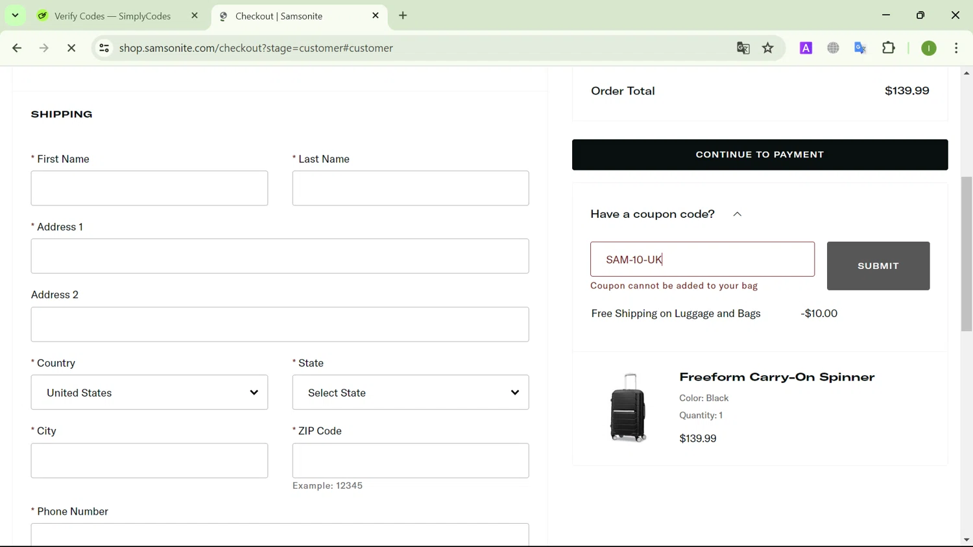
Task: Click Continue to Payment button
Action: coord(760,155)
